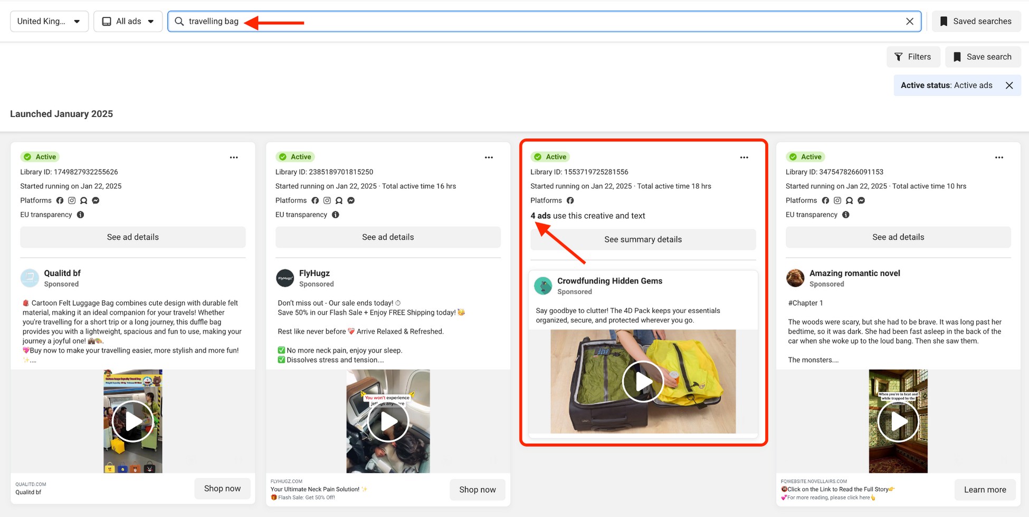This screenshot has height=517, width=1029.
Task: Open more options for Qualitd bf ad
Action: [234, 158]
